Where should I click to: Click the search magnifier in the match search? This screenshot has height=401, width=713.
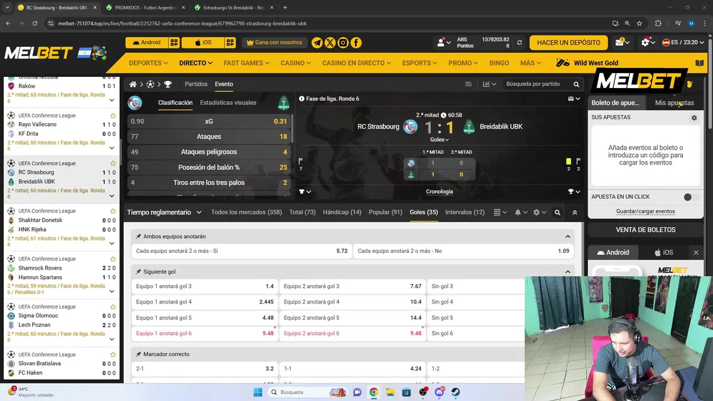point(577,84)
